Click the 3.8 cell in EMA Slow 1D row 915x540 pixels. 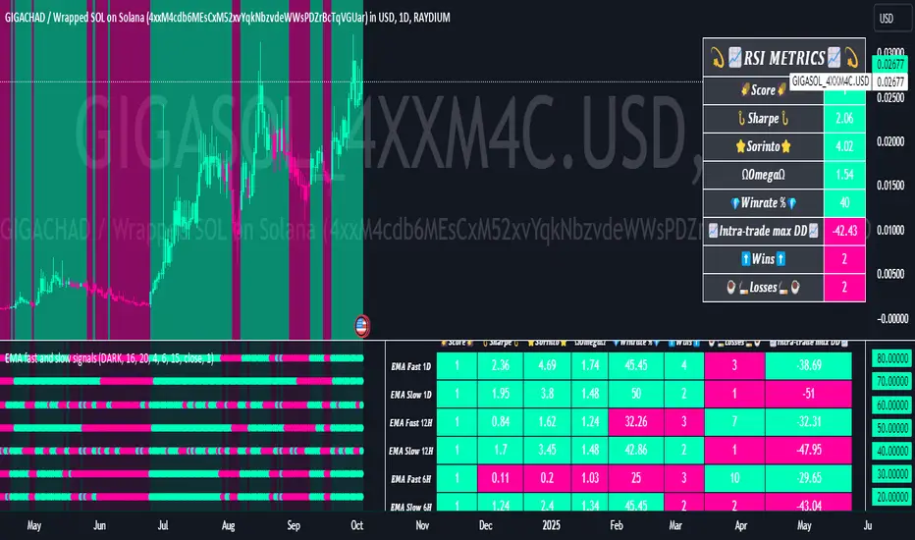coord(547,394)
